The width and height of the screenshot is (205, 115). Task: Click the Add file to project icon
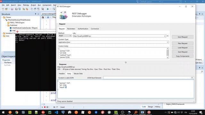point(24,9)
